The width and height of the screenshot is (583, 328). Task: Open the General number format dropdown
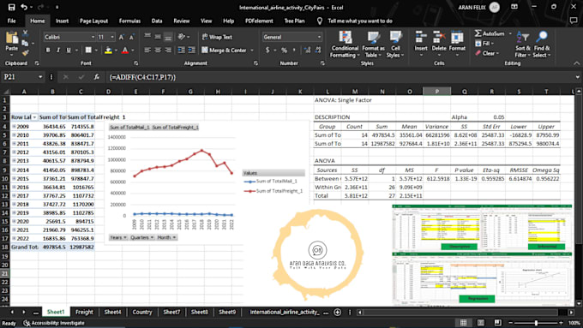319,37
